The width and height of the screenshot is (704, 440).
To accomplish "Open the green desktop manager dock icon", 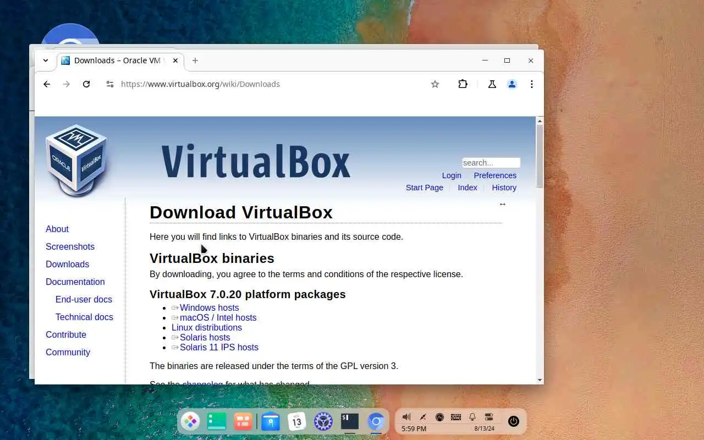I will coord(217,421).
